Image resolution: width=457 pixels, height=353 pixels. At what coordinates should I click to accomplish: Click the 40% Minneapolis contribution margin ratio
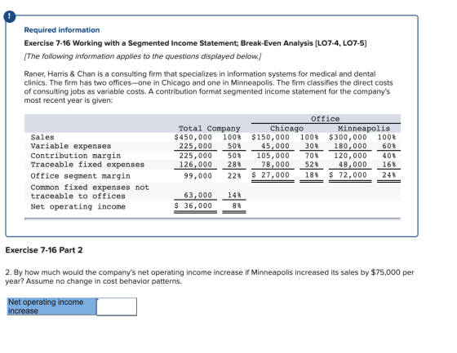click(389, 156)
